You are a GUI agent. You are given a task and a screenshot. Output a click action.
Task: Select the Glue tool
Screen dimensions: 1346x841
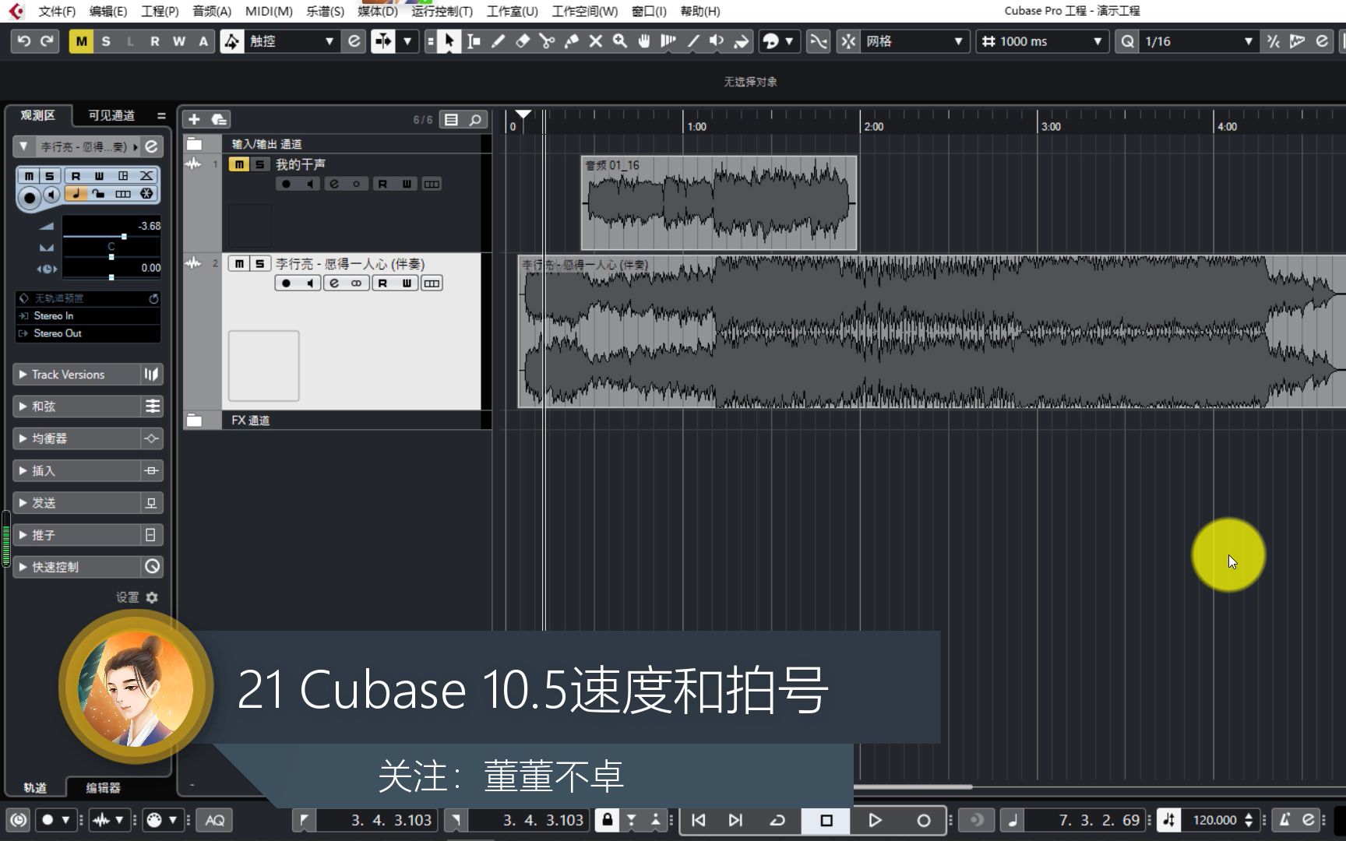click(572, 41)
